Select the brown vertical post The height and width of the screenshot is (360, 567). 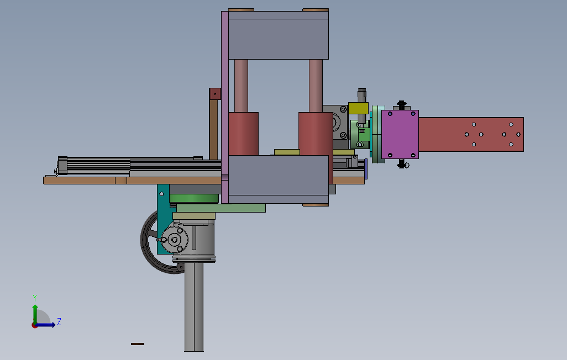(x=213, y=129)
